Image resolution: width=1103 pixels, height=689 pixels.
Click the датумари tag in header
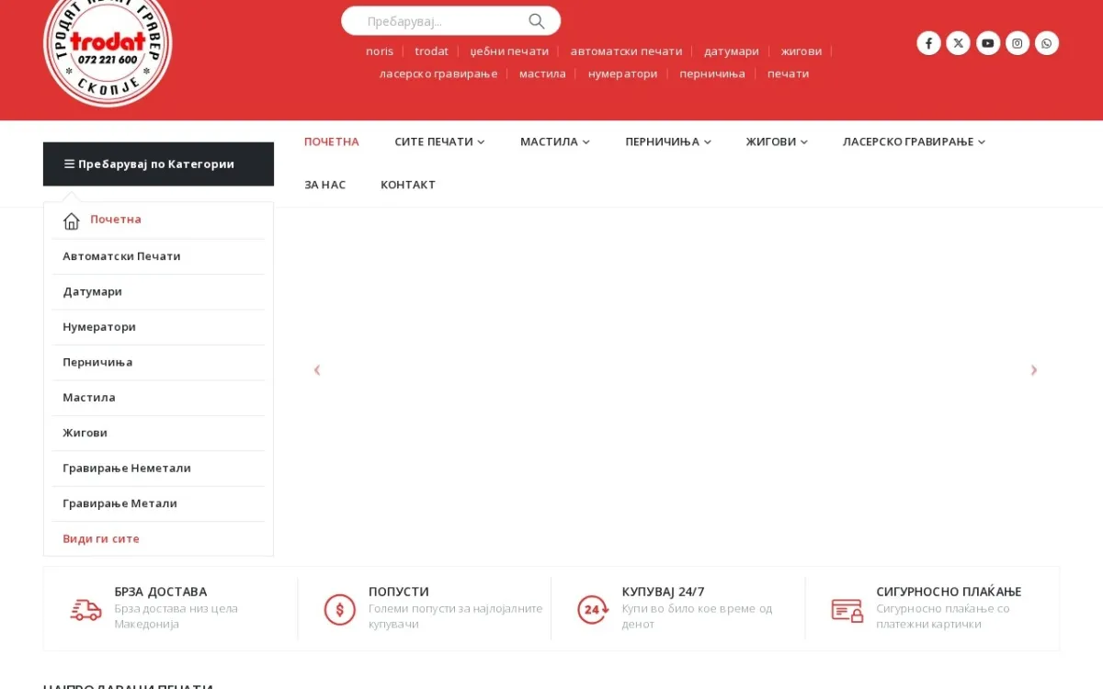[x=732, y=51]
